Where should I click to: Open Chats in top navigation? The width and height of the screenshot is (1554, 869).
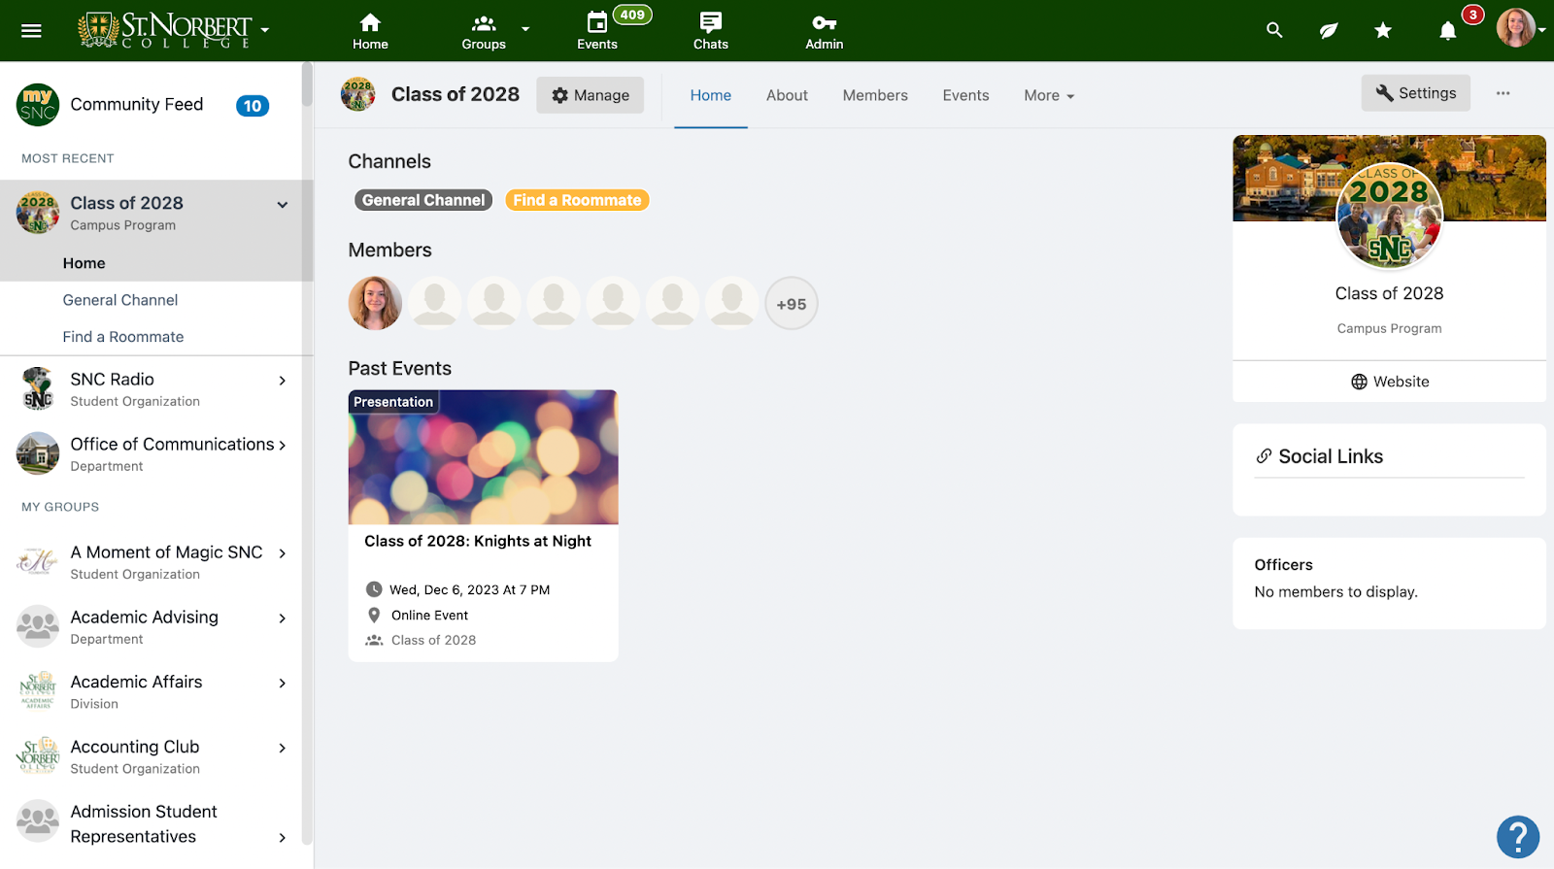711,31
